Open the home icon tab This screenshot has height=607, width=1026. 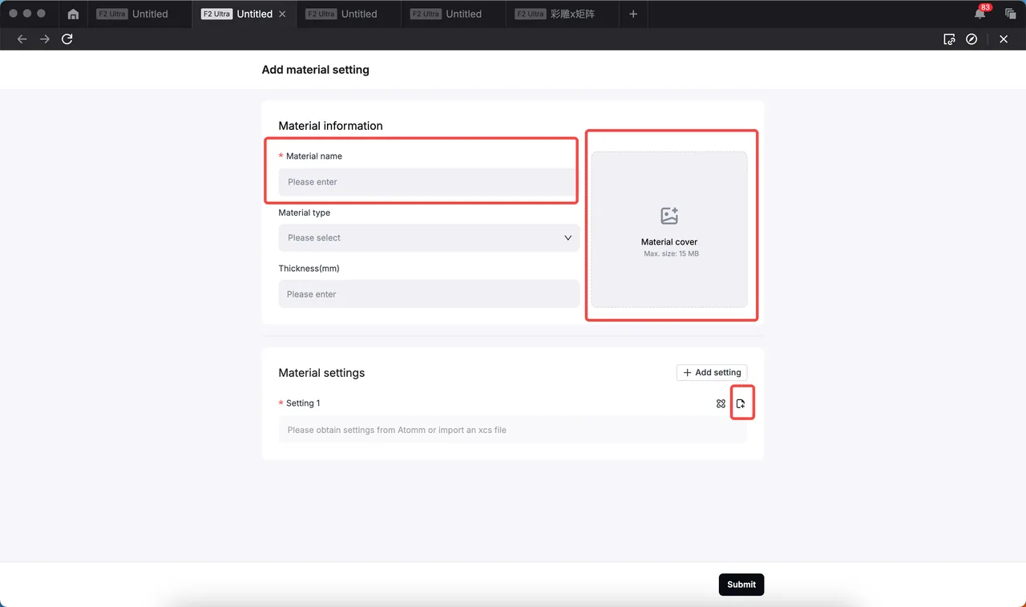73,14
